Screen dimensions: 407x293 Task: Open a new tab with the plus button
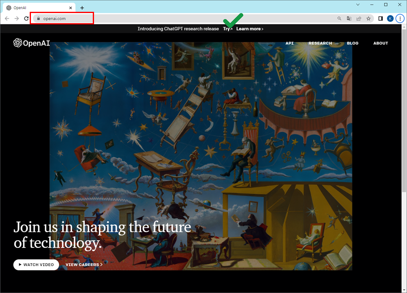(82, 8)
